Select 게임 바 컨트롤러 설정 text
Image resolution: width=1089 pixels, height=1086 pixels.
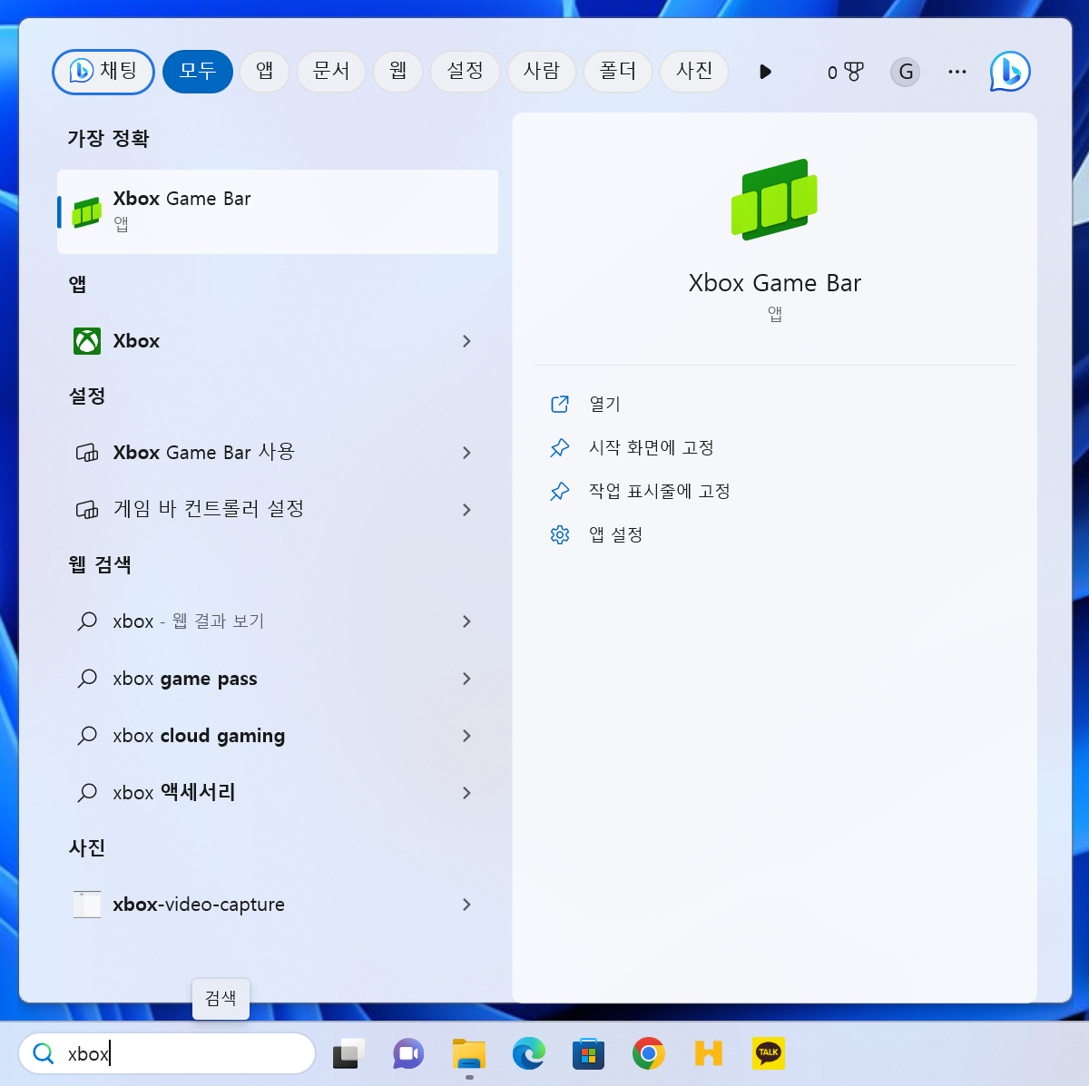pos(209,509)
